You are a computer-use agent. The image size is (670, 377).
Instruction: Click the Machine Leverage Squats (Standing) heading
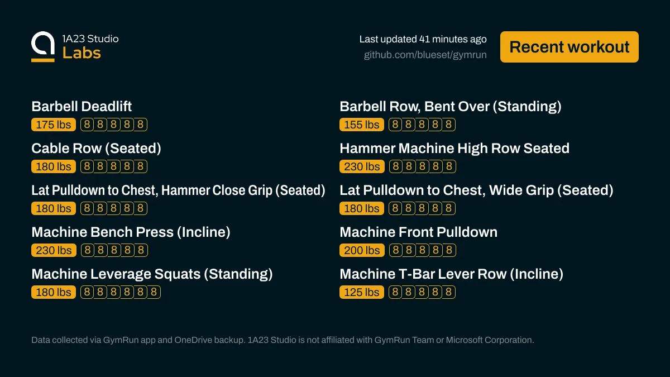tap(152, 274)
